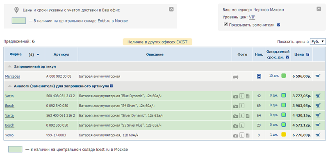Click Наличие в других офисах EXIST button
Image resolution: width=328 pixels, height=159 pixels.
(x=157, y=42)
